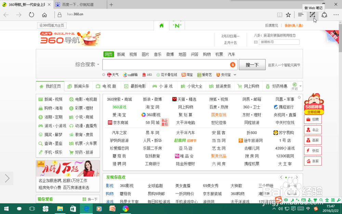342x214 pixels.
Task: Click the gear icon beside 天气 shortcut
Action: [104, 75]
